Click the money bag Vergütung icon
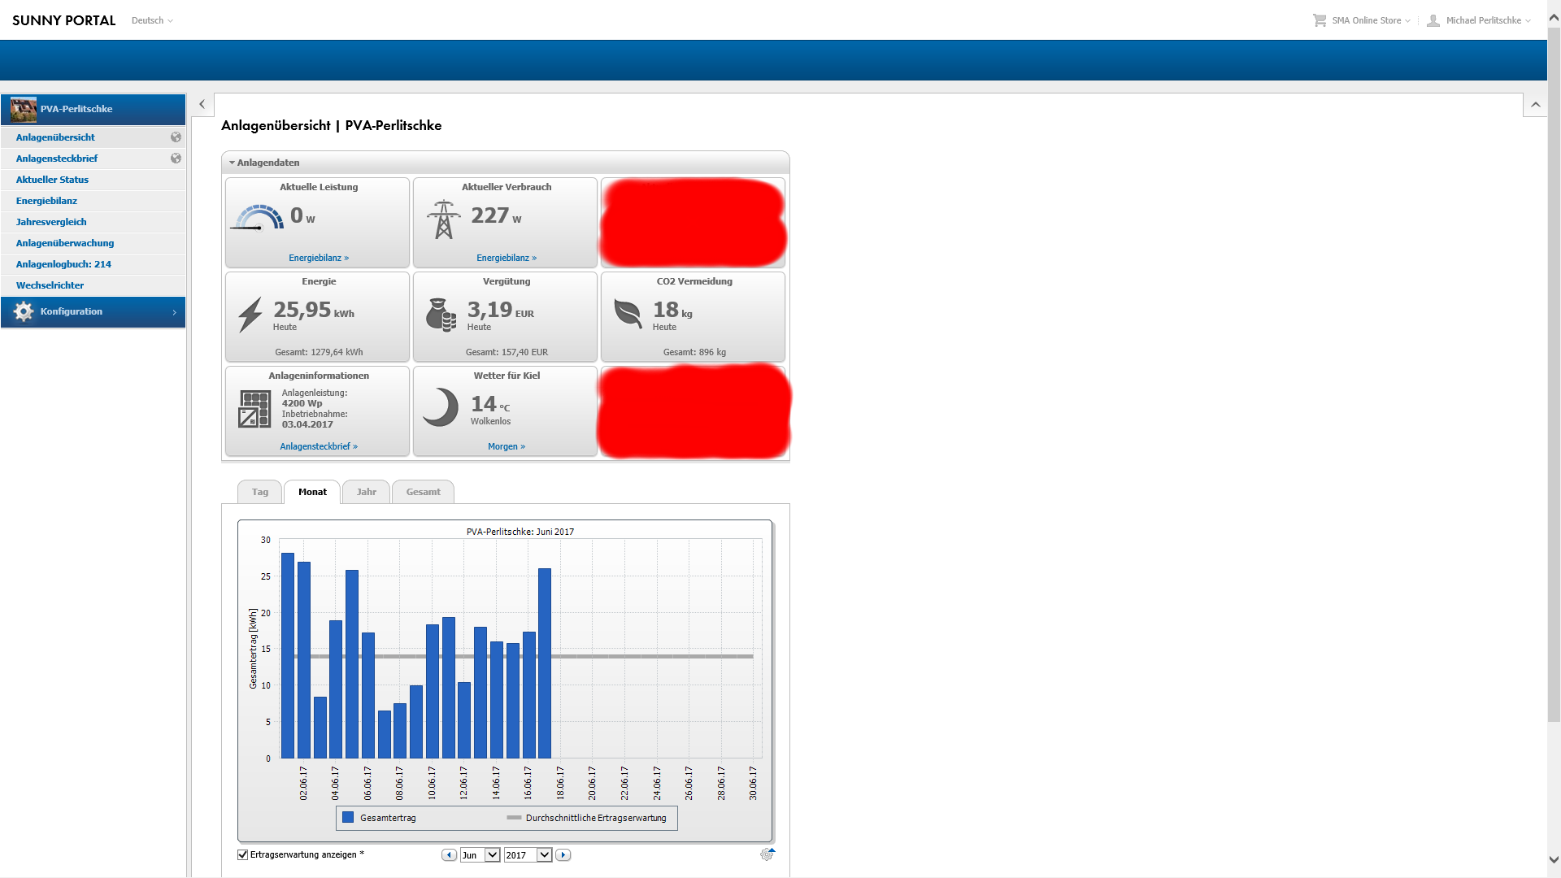The width and height of the screenshot is (1561, 878). [x=441, y=315]
